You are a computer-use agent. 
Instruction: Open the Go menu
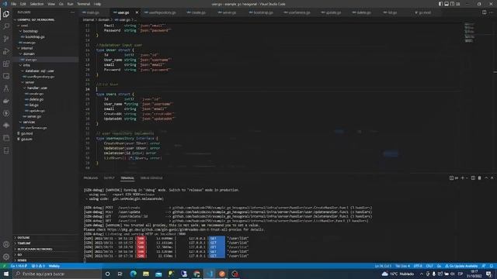pos(61,4)
